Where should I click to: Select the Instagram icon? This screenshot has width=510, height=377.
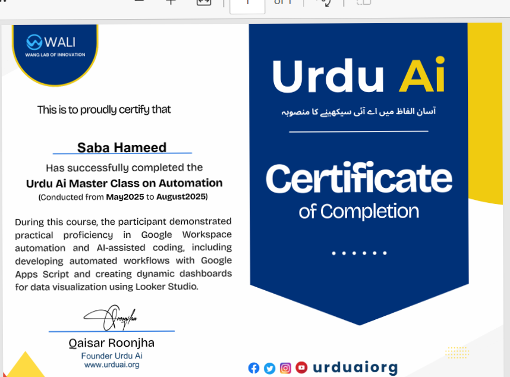tap(285, 367)
